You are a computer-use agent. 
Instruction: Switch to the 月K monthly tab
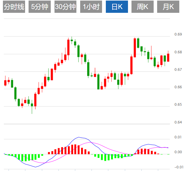(x=168, y=7)
